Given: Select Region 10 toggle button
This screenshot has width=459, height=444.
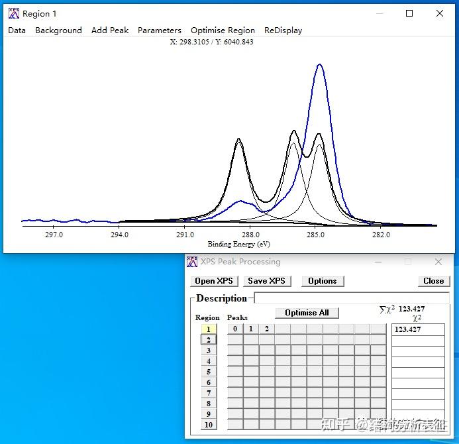Looking at the screenshot, I should pyautogui.click(x=209, y=425).
